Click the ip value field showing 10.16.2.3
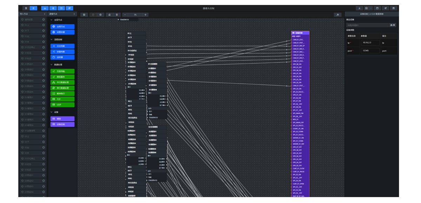Image resolution: width=421 pixels, height=203 pixels. pos(370,43)
